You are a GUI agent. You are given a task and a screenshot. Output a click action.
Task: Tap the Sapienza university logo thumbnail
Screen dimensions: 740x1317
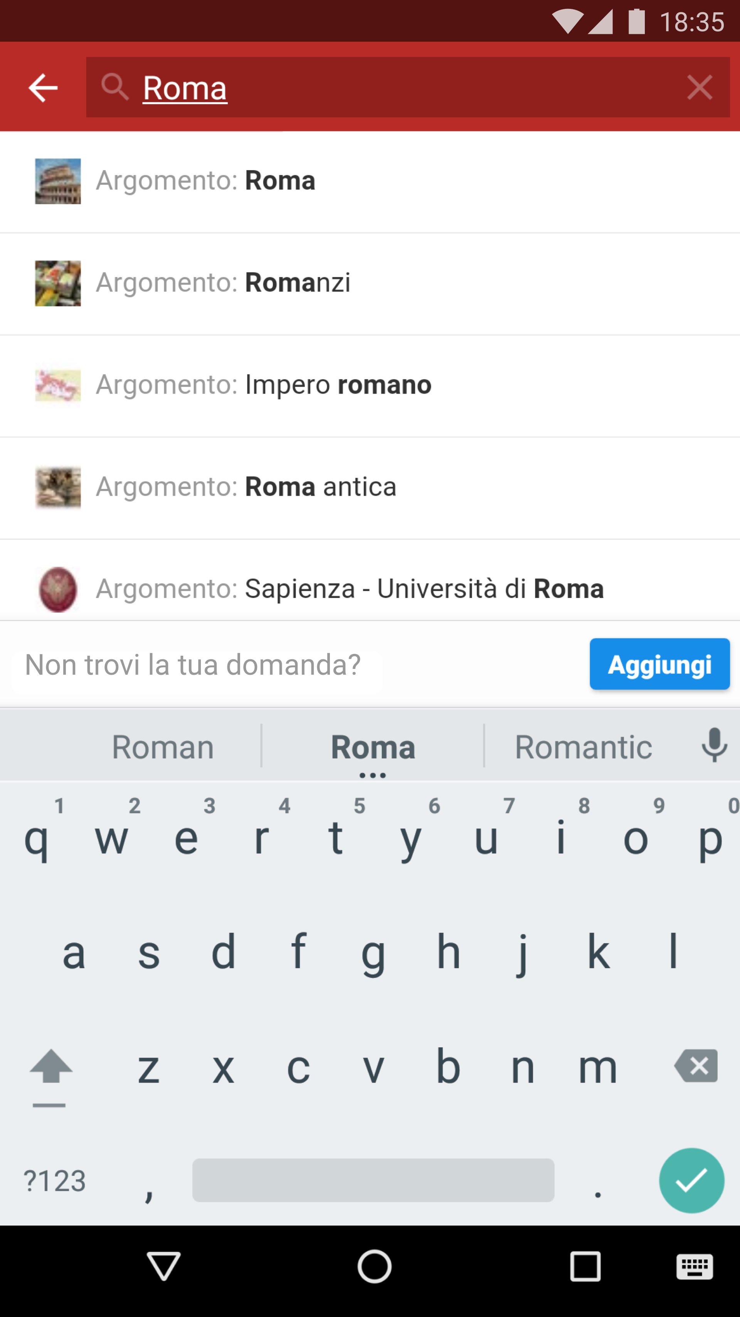[58, 589]
